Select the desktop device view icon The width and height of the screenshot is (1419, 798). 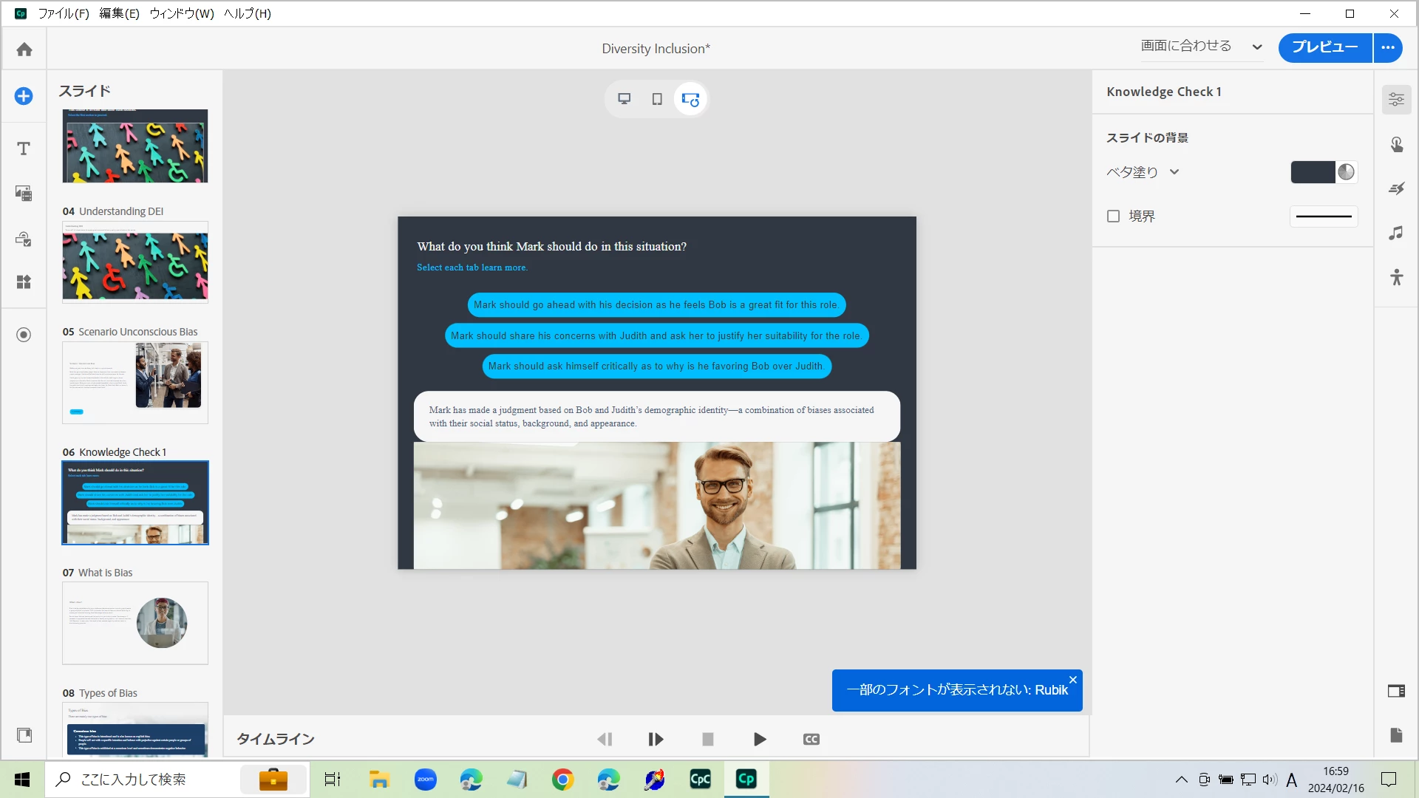tap(625, 99)
